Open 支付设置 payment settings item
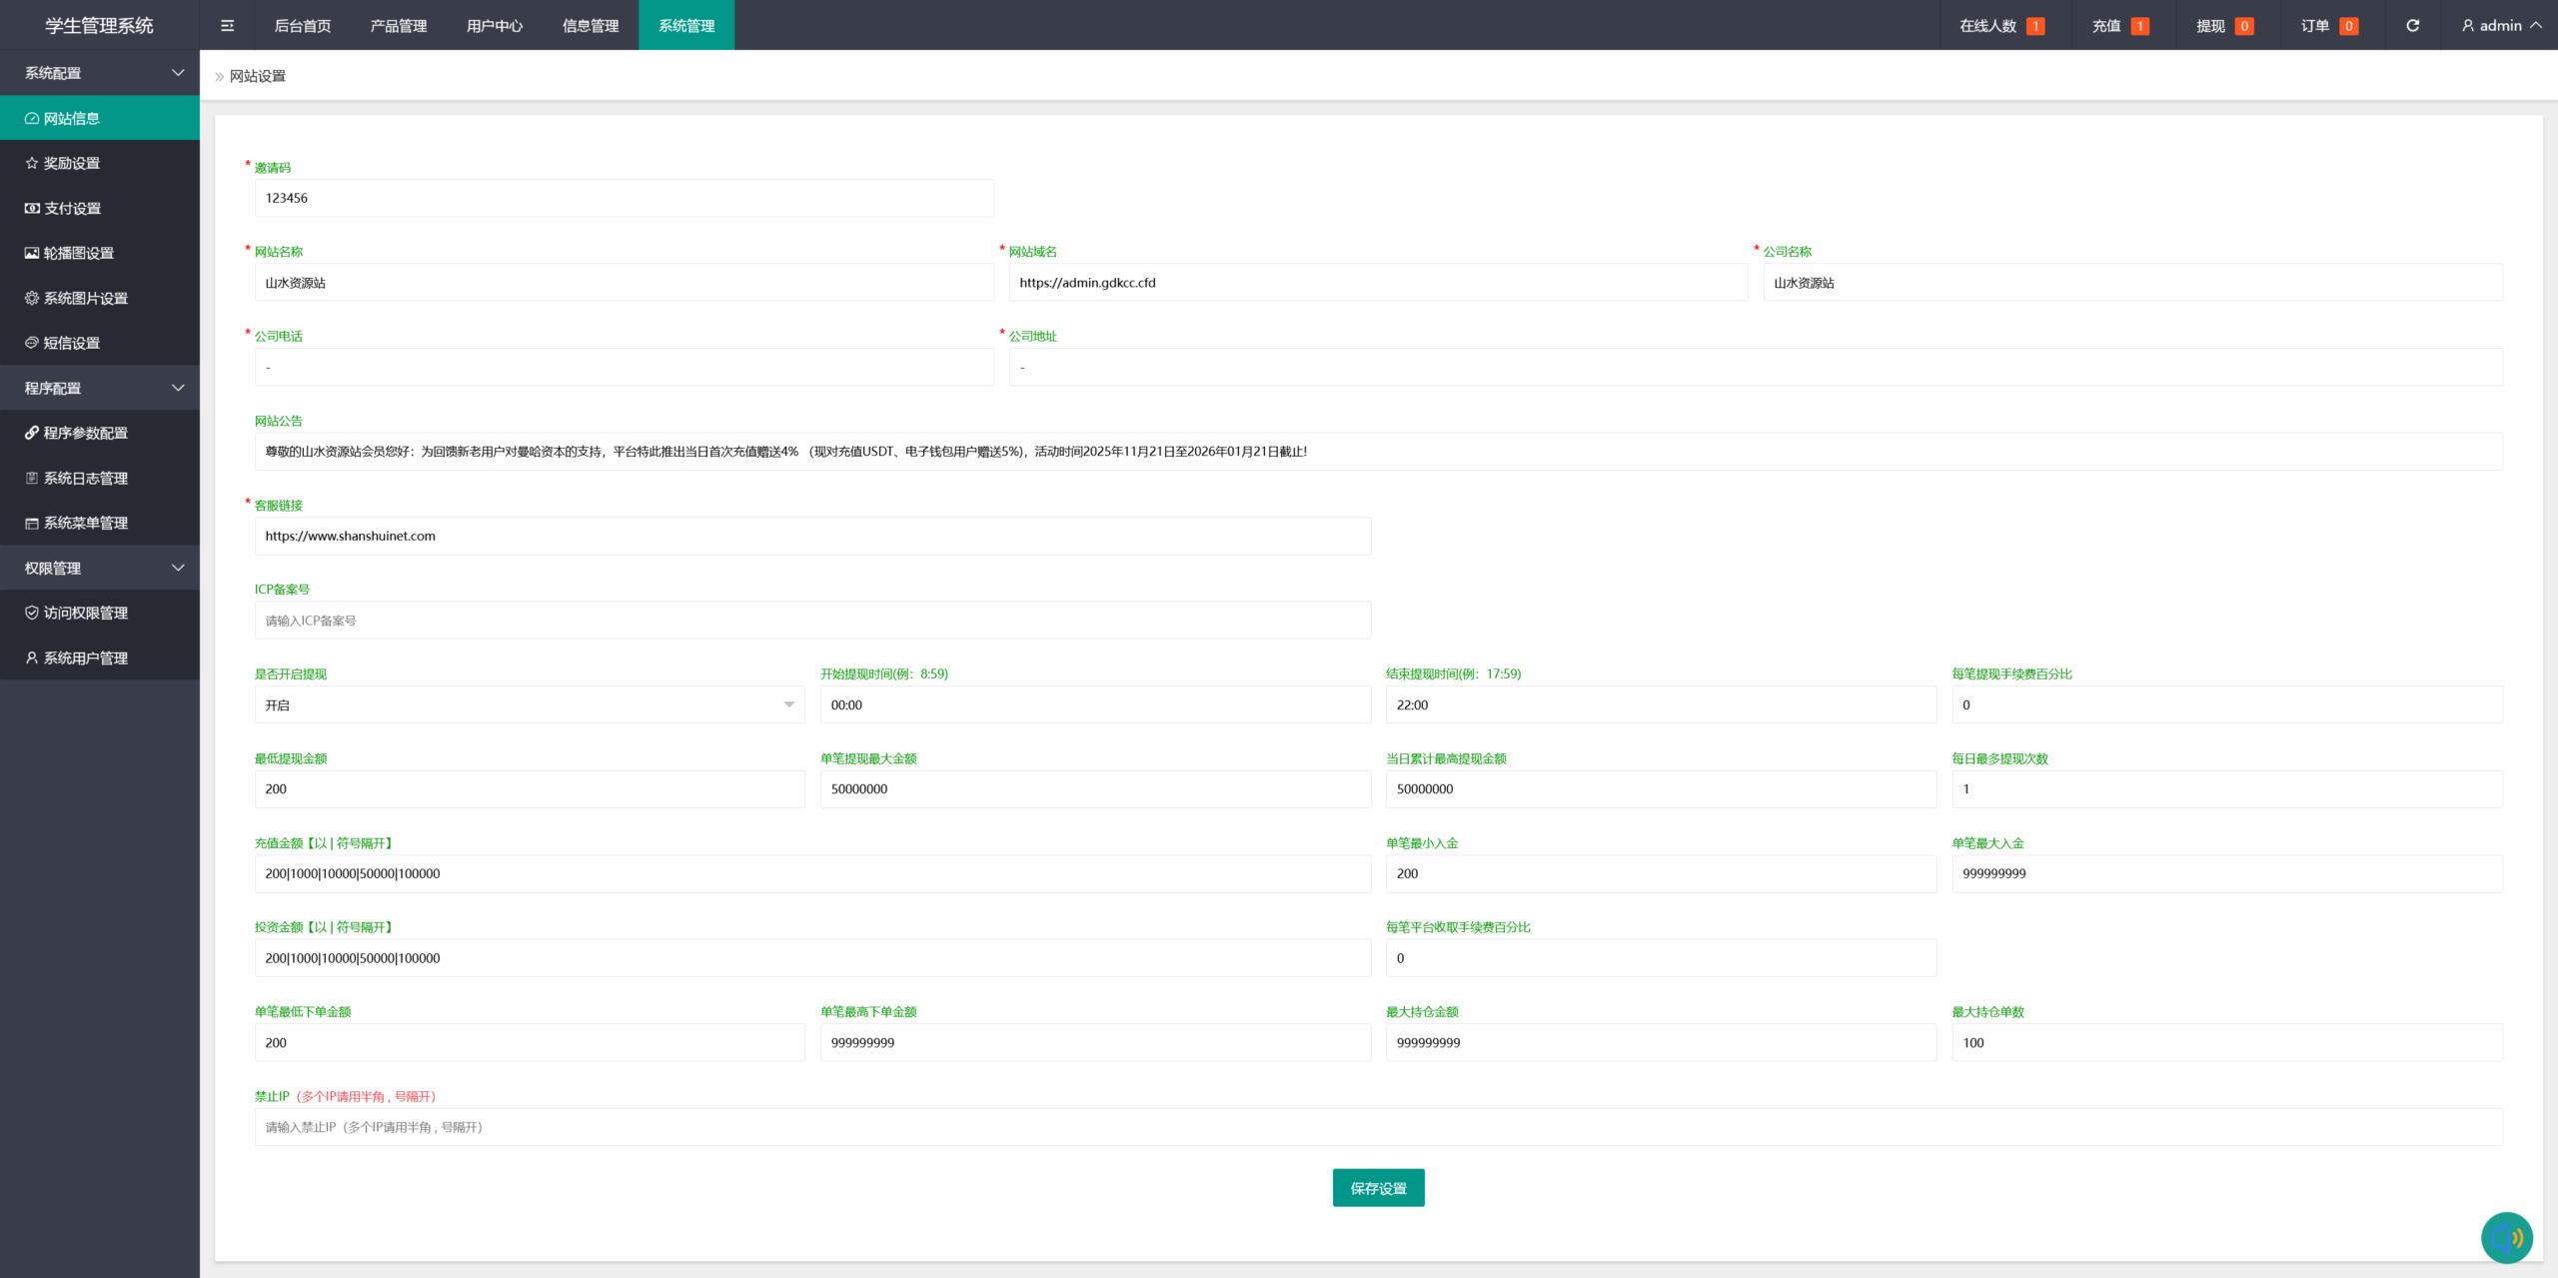This screenshot has height=1278, width=2558. coord(72,208)
